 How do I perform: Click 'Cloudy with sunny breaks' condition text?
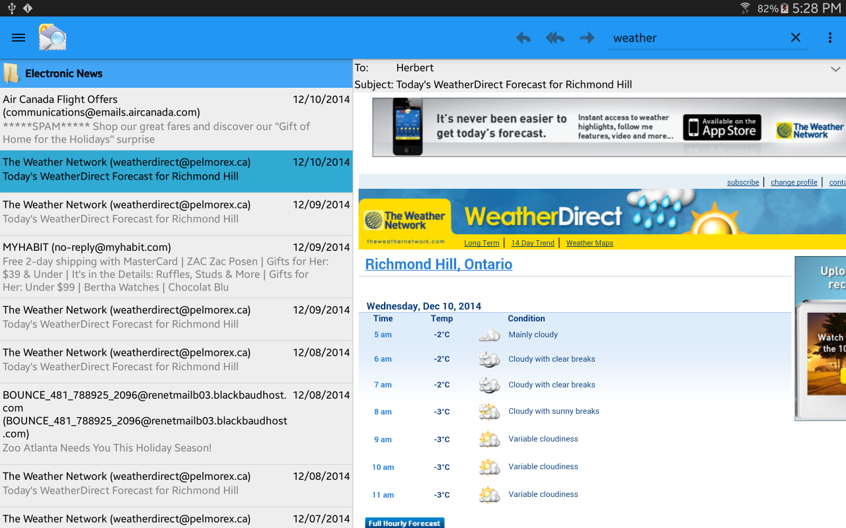554,411
